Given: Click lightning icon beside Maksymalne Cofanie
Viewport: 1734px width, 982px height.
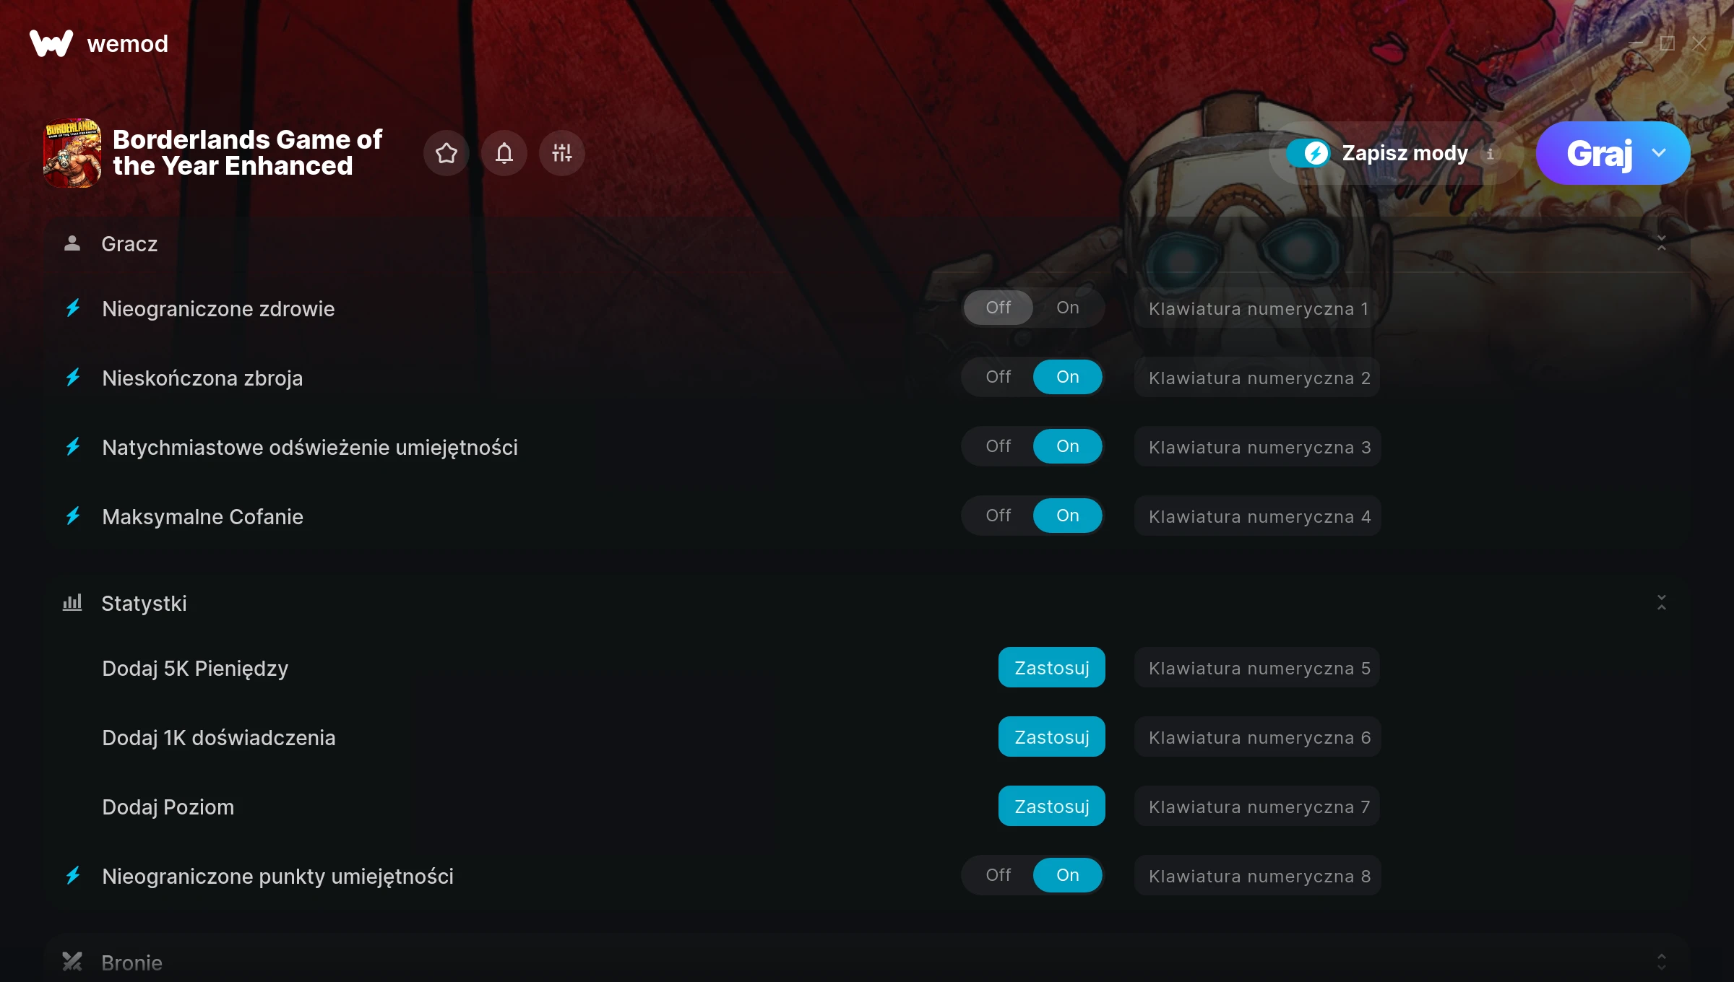Looking at the screenshot, I should pyautogui.click(x=73, y=516).
